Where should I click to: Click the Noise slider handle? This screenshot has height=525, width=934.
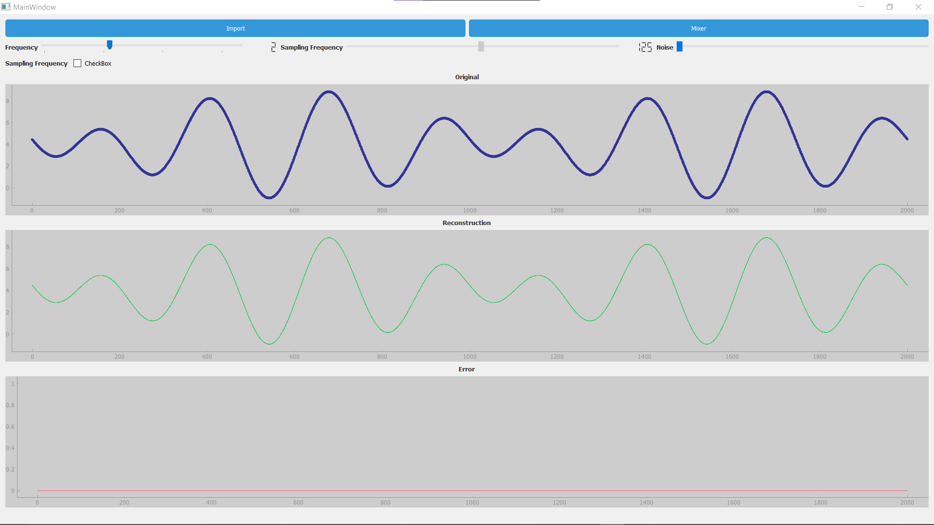click(680, 46)
